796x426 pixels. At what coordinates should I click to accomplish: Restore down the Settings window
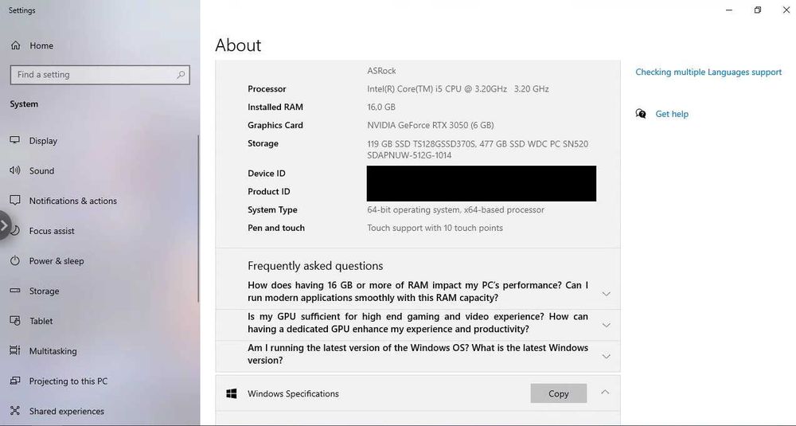point(758,10)
